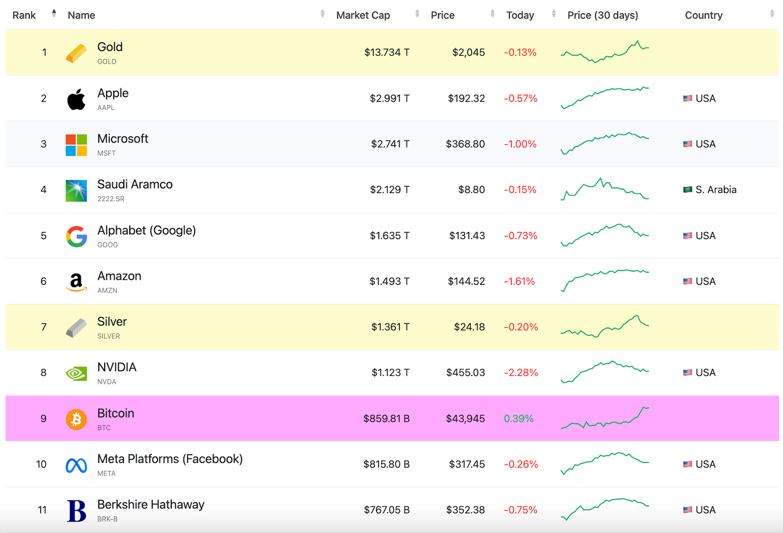Image resolution: width=783 pixels, height=533 pixels.
Task: Open the Apple company page
Action: 113,93
